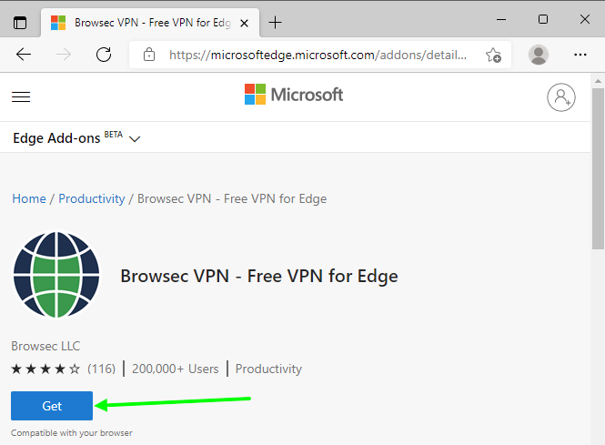605x445 pixels.
Task: Click the browser back arrow
Action: coord(24,55)
